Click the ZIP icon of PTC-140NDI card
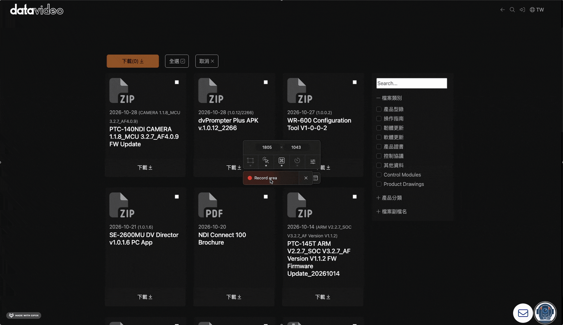This screenshot has height=325, width=563. 122,91
